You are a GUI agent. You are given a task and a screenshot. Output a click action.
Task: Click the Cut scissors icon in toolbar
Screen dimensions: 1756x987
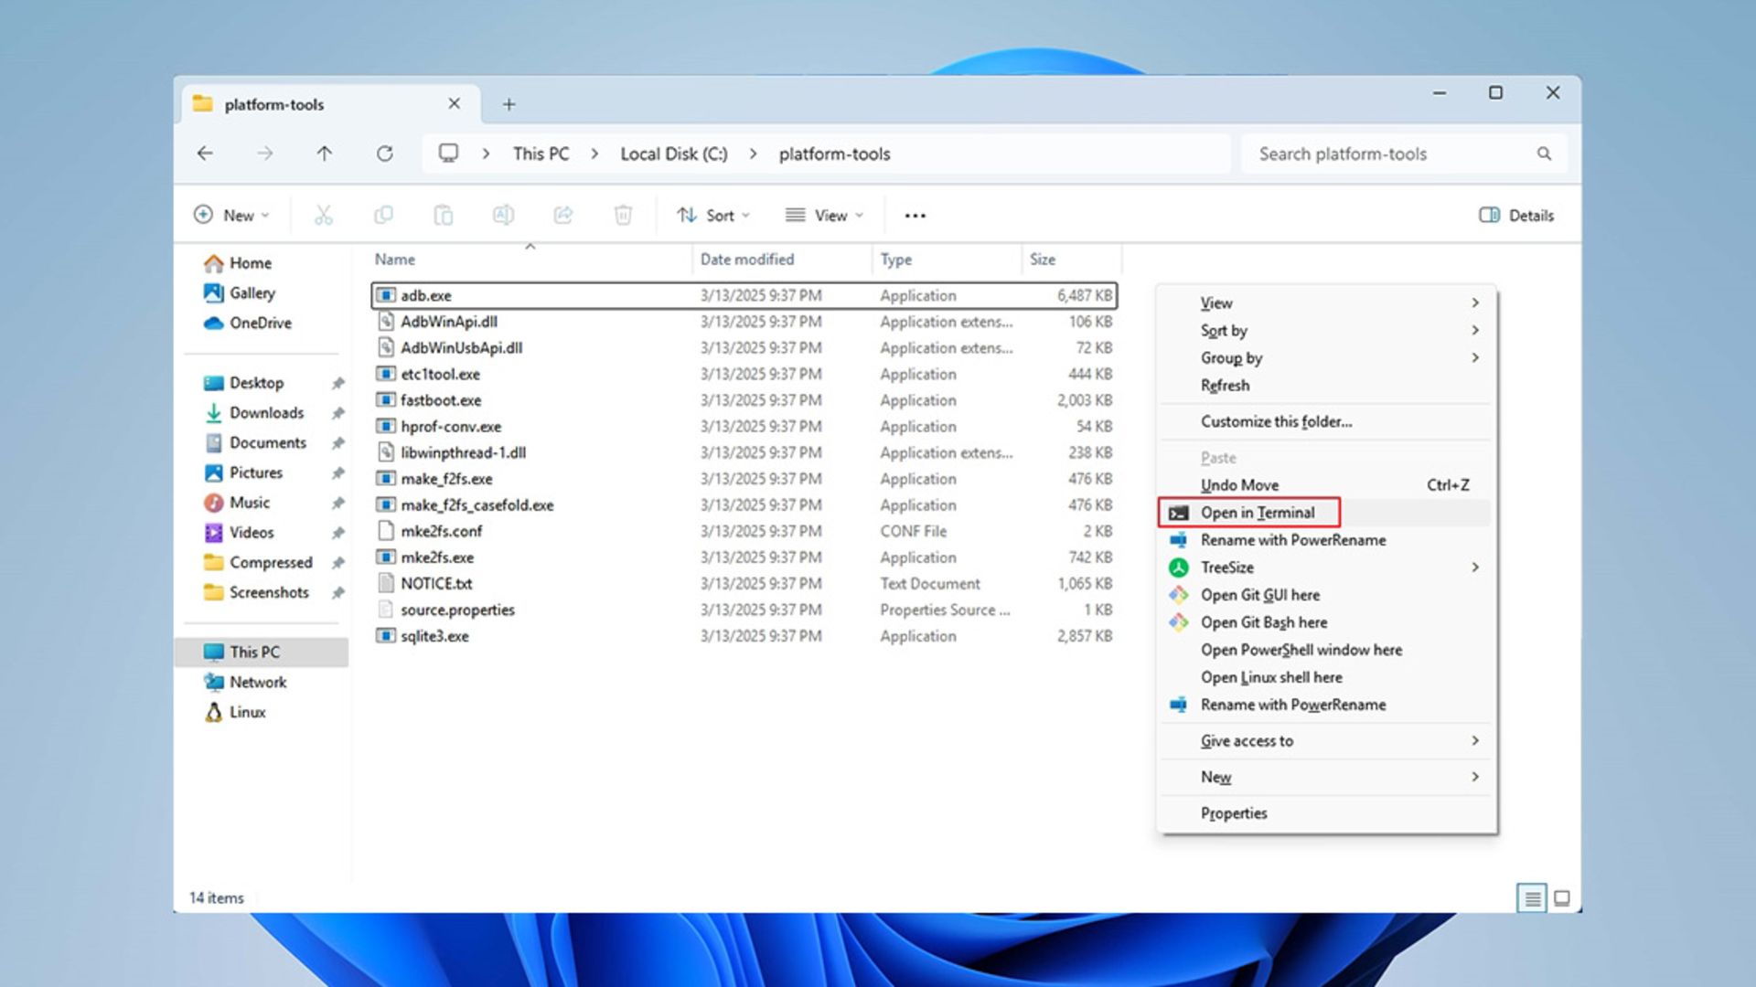click(323, 215)
